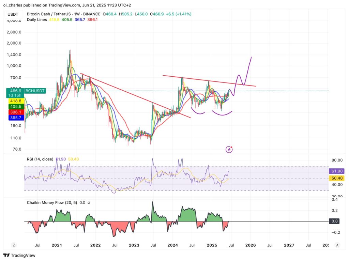Click the Ø icon in the Chaikin Money Flow legend

click(89, 202)
